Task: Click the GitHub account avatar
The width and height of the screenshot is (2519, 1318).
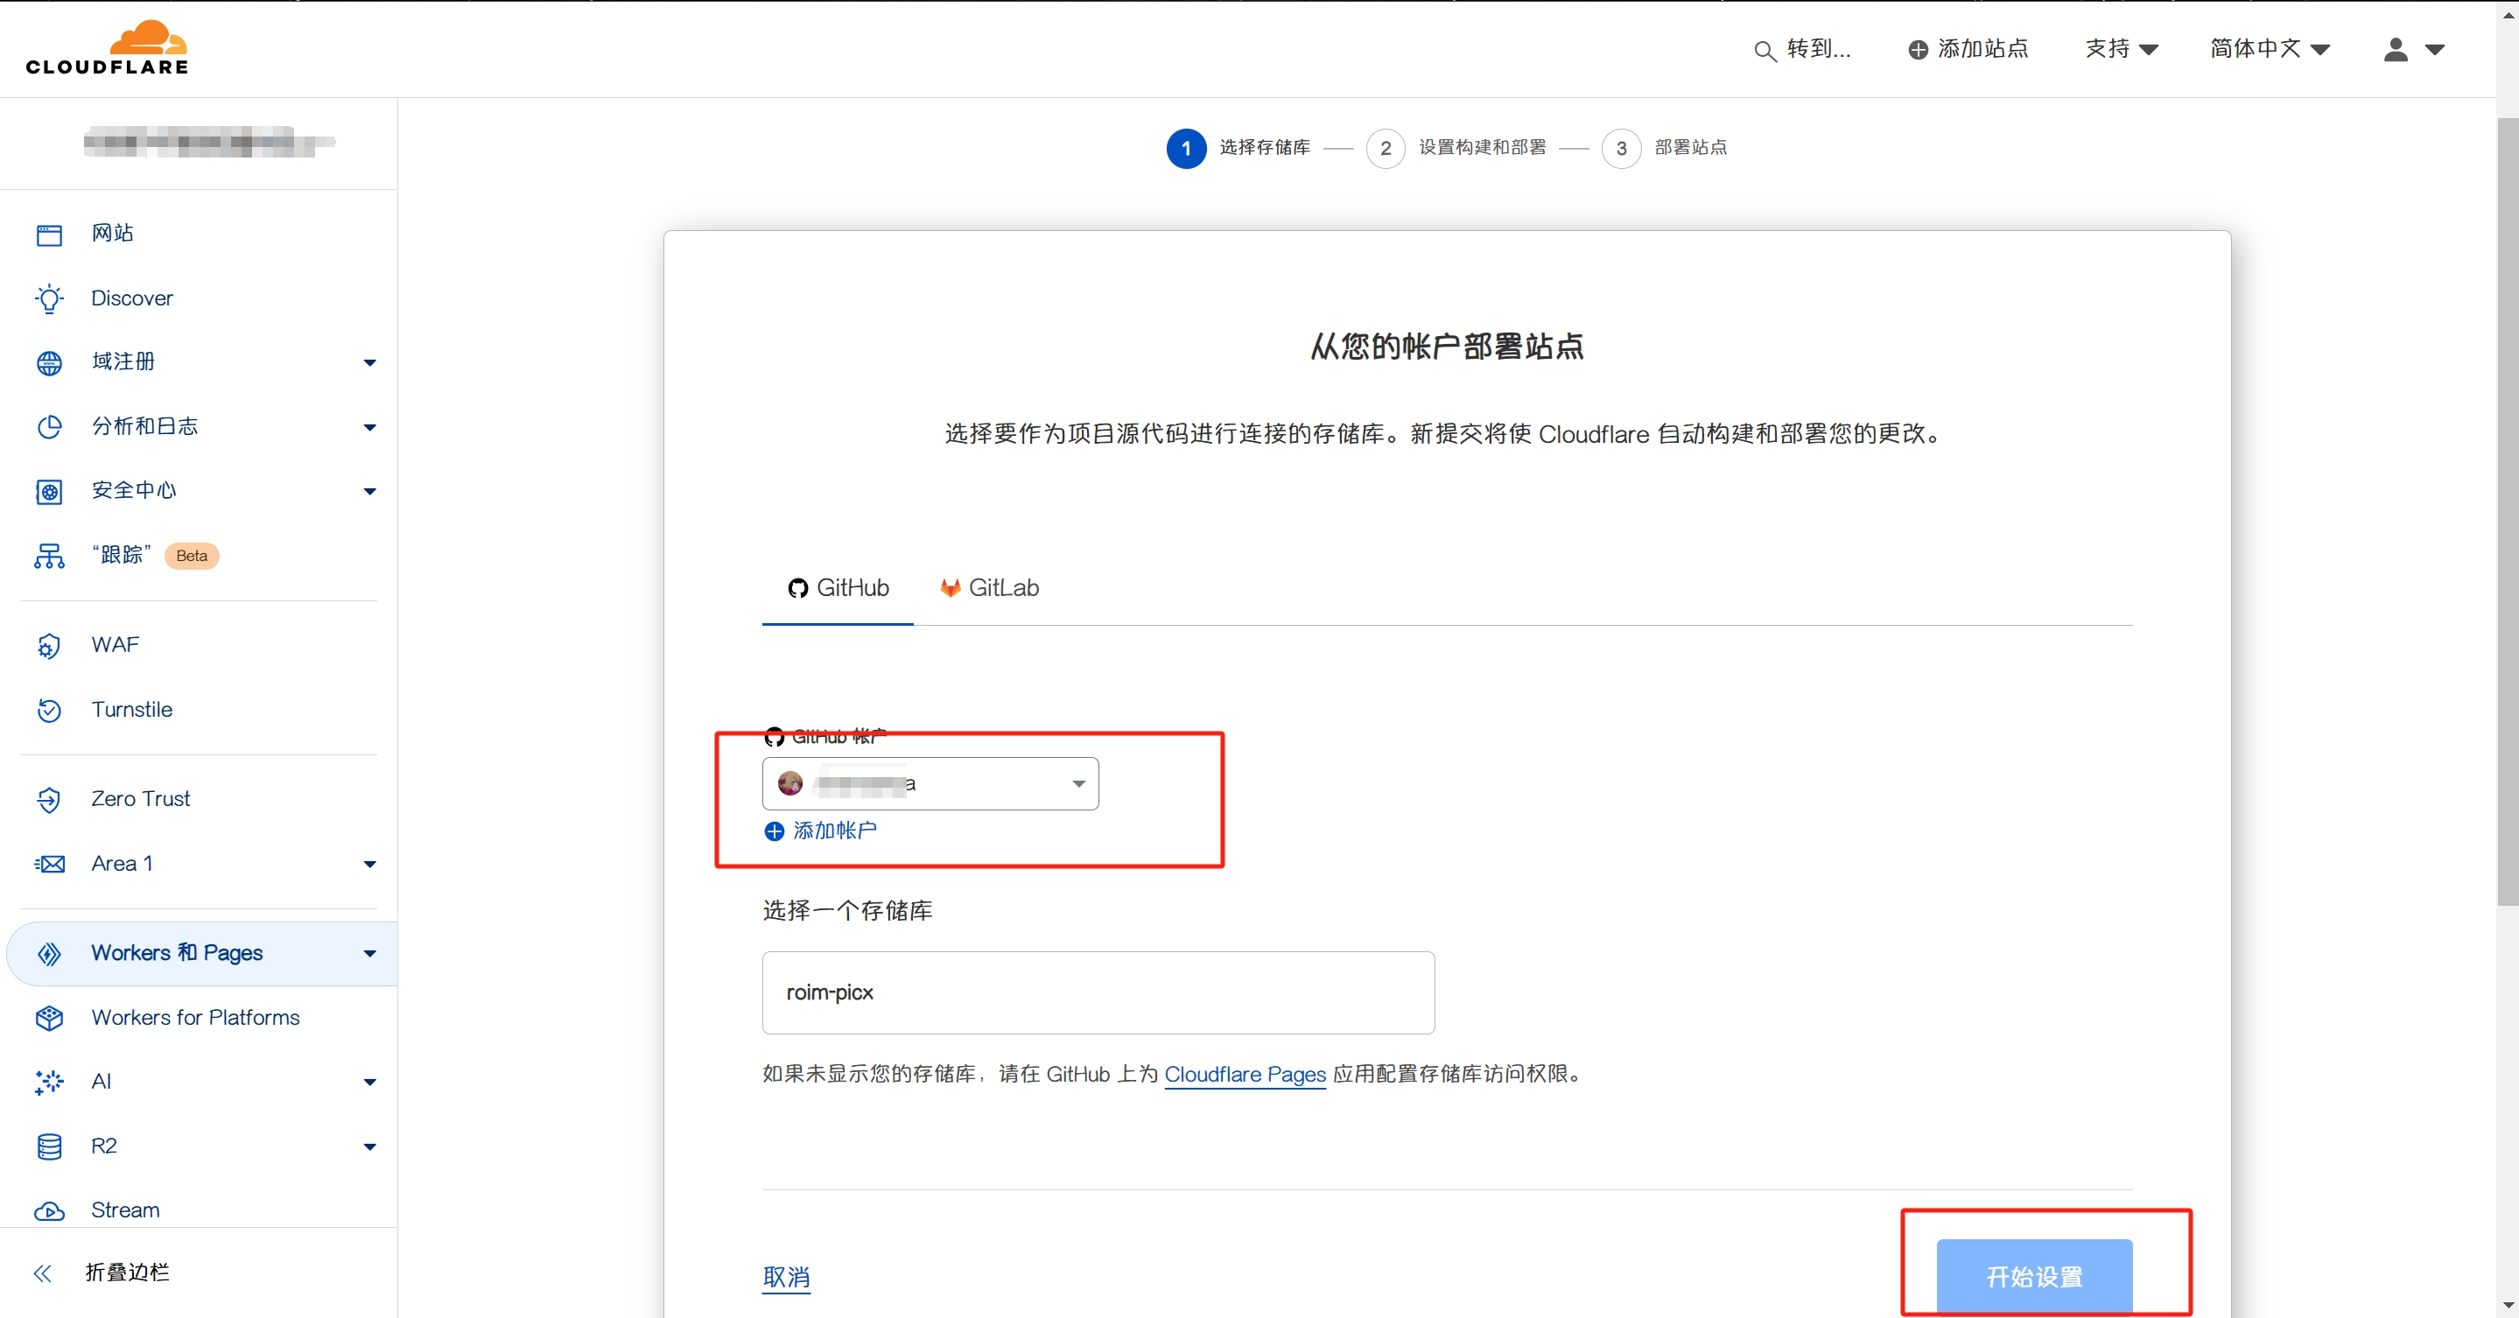Action: coord(790,783)
